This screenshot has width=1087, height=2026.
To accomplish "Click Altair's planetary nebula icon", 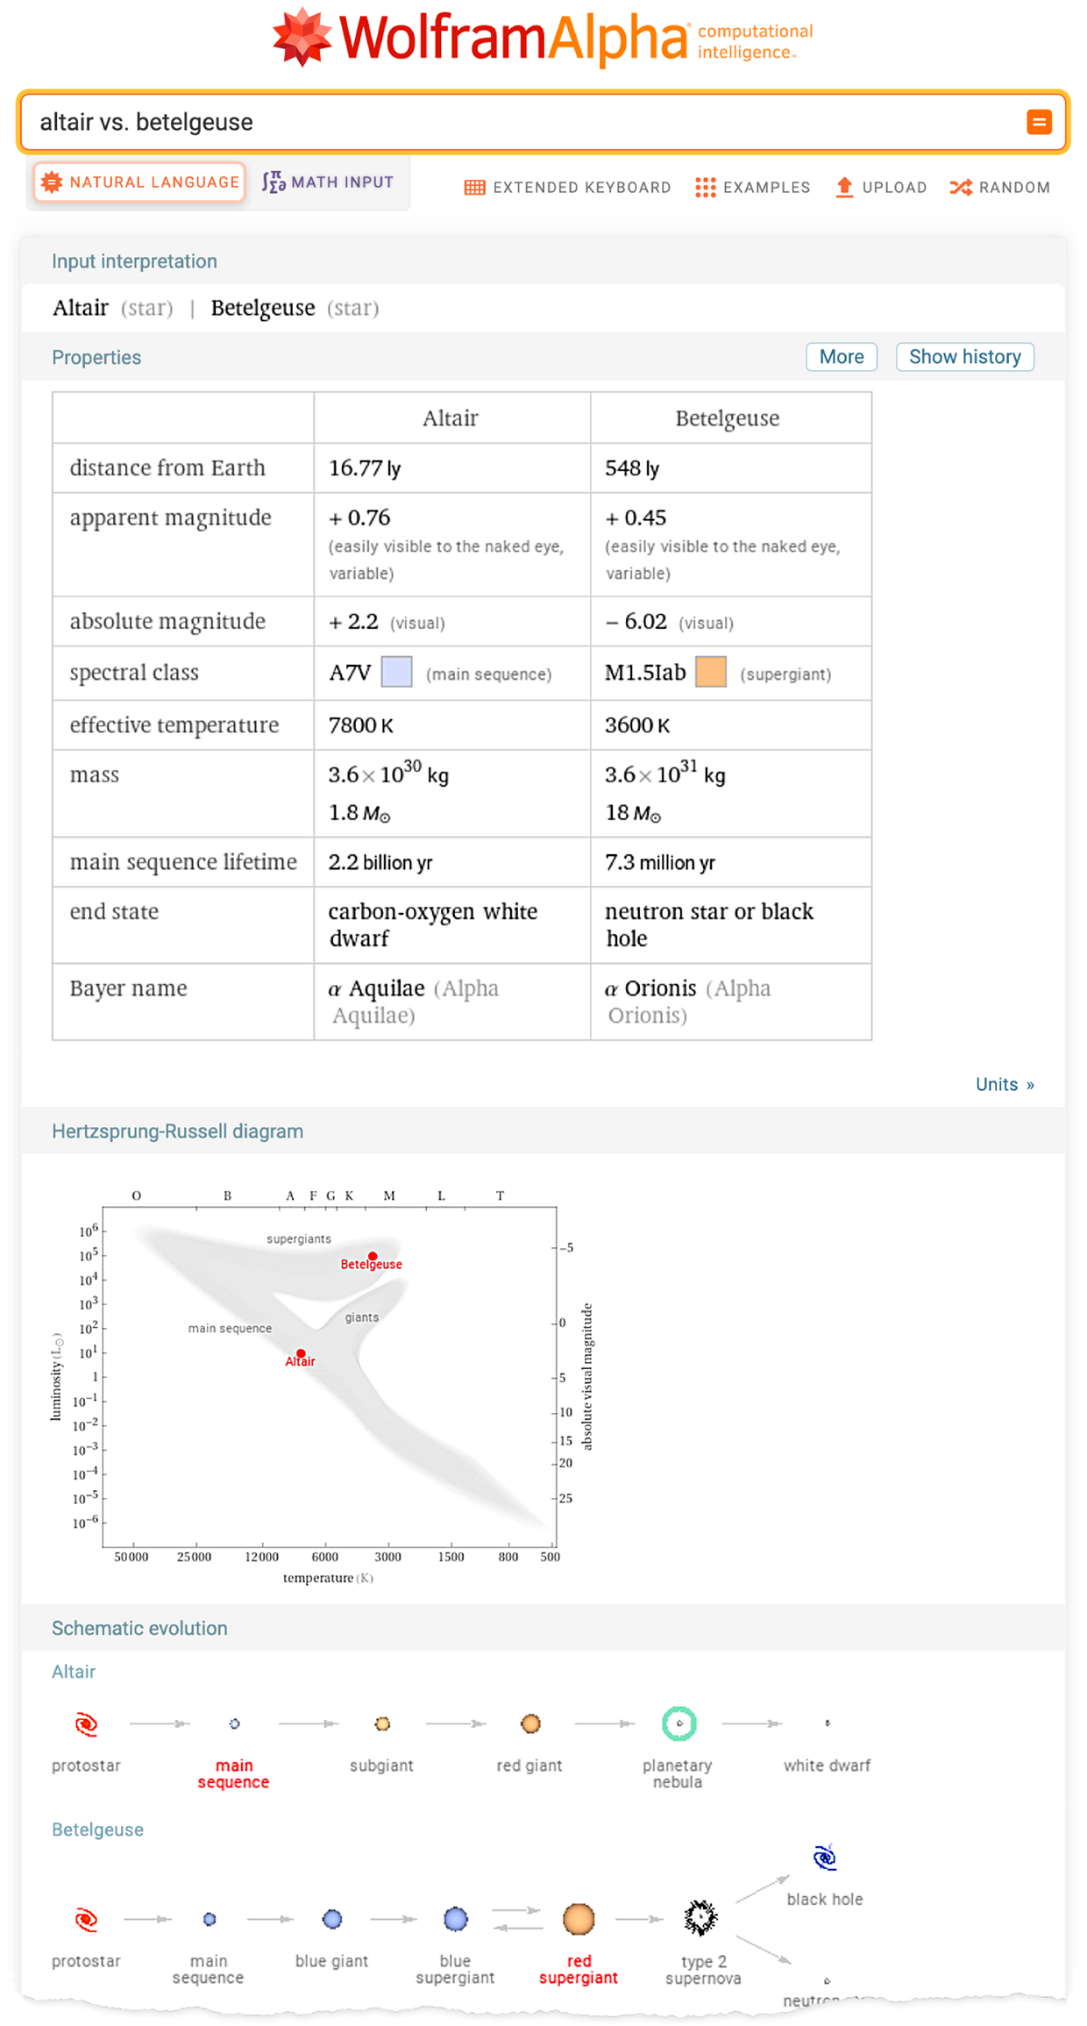I will pos(678,1723).
